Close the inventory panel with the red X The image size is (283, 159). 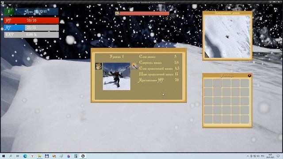(249, 76)
